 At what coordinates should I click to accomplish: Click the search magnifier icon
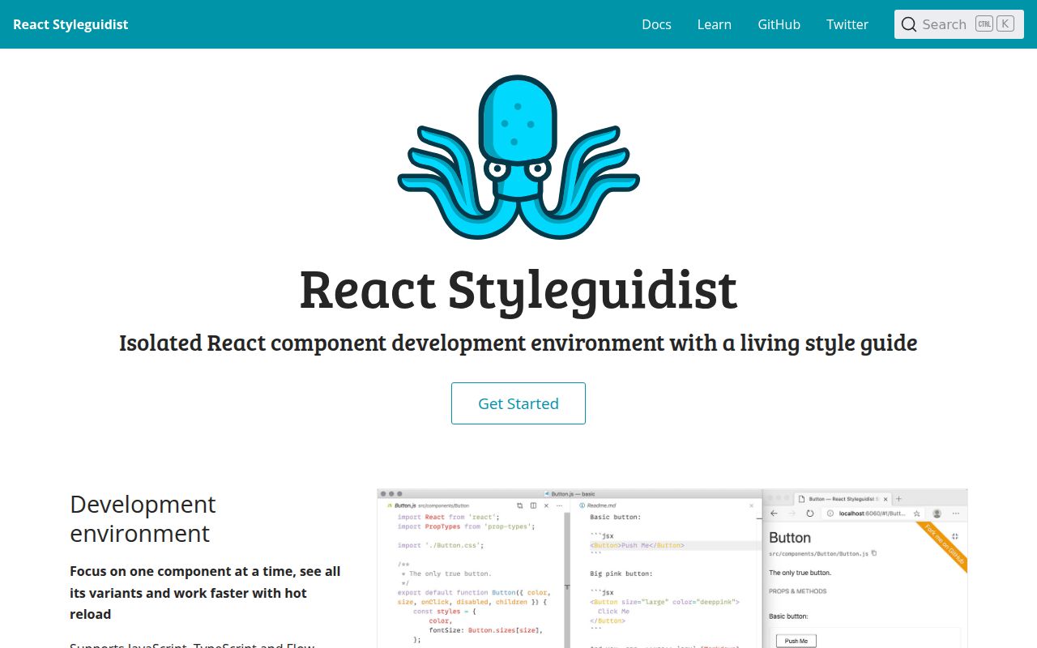tap(909, 24)
